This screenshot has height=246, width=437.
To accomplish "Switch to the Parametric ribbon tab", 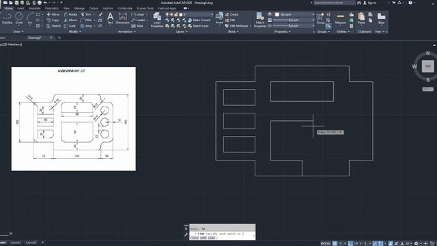I will [x=52, y=8].
